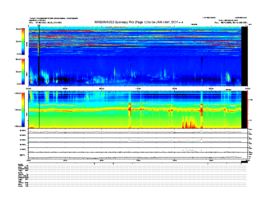This screenshot has width=267, height=206.
Task: Click the RAD2 color scale bar
Action: pyautogui.click(x=23, y=42)
